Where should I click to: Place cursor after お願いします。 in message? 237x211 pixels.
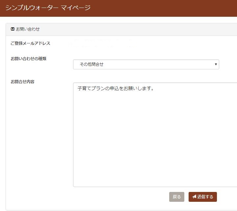154,88
